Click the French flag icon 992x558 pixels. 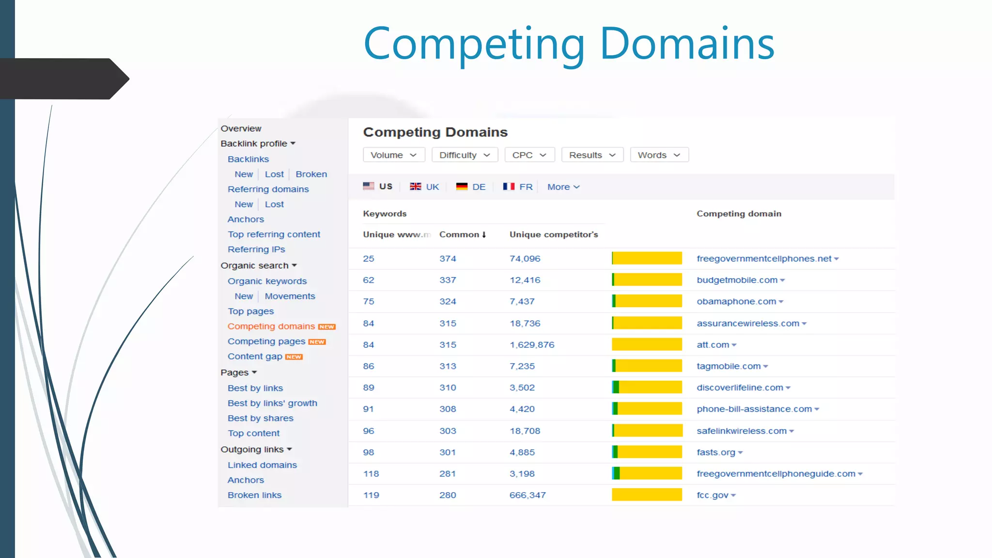(x=509, y=186)
